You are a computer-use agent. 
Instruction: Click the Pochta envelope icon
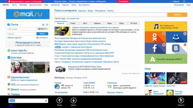[9, 25]
